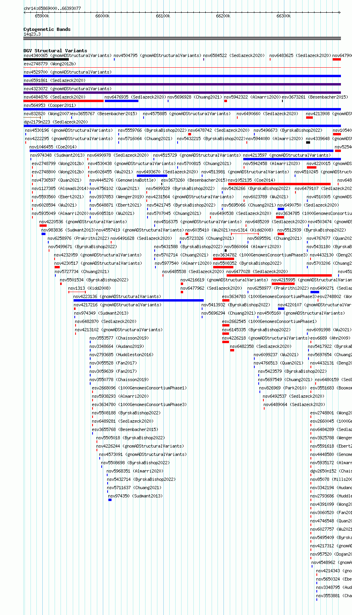Open variant nsv832820 (Wong2007)

47,114
